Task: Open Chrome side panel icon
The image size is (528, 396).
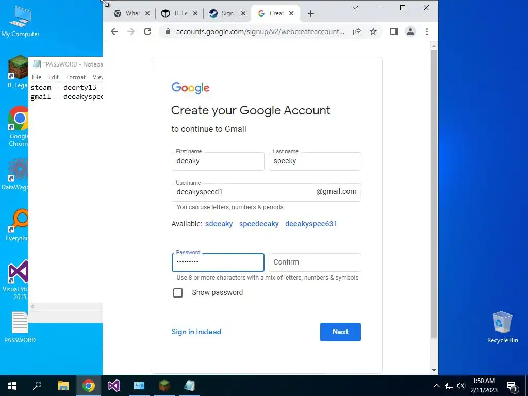Action: pos(393,31)
